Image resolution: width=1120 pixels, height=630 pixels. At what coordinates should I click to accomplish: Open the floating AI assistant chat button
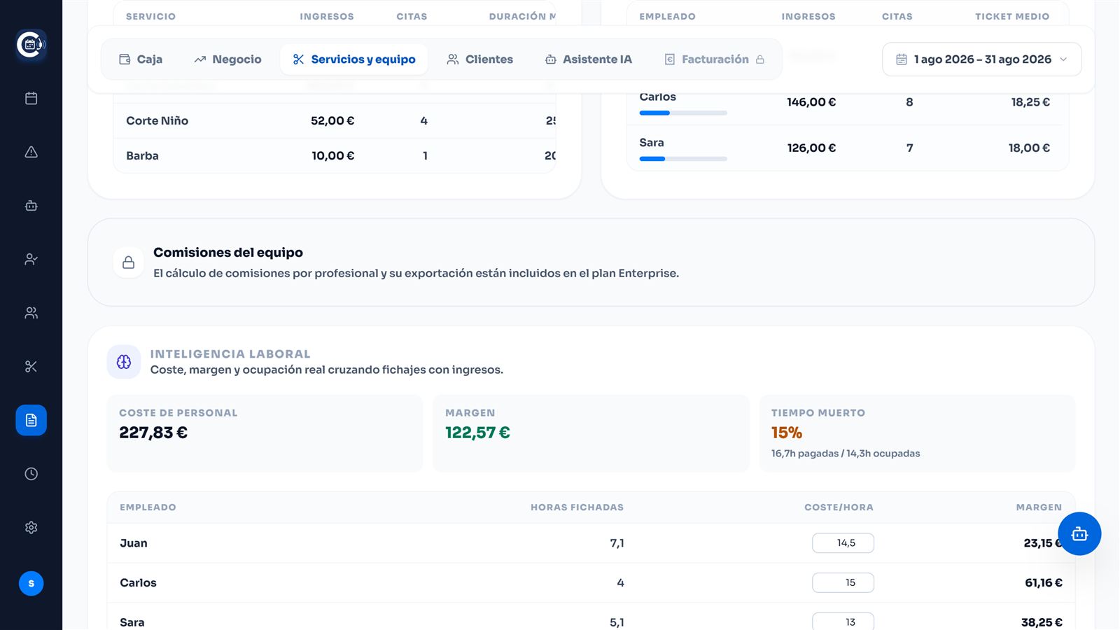click(1079, 534)
